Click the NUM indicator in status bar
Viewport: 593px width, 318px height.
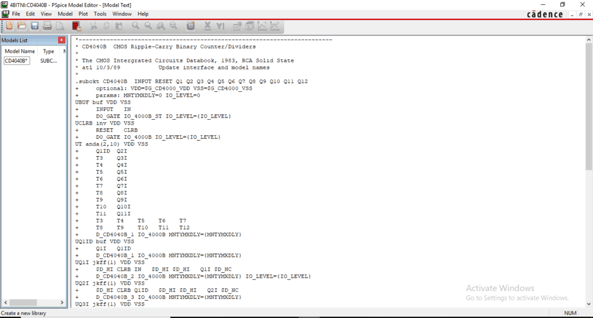pyautogui.click(x=570, y=313)
